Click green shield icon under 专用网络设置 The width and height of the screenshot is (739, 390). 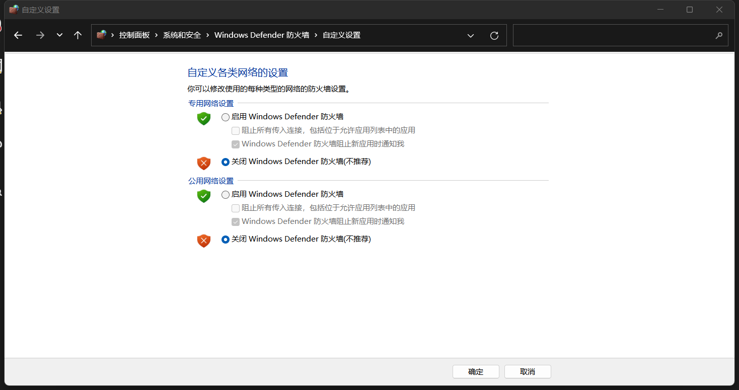pyautogui.click(x=203, y=118)
